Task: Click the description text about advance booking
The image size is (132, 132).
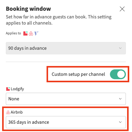Action: pos(58,20)
